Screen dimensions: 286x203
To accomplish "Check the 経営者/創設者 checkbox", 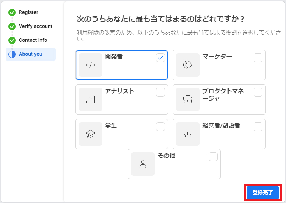I will point(258,127).
